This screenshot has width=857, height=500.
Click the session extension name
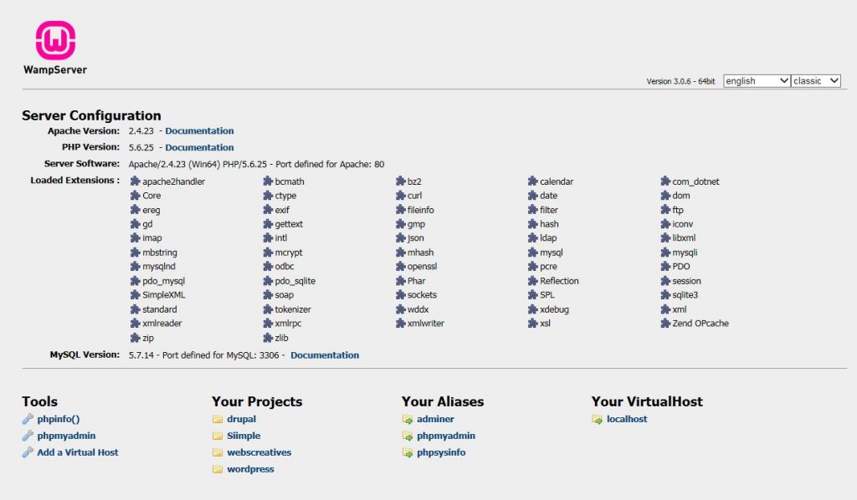point(686,281)
